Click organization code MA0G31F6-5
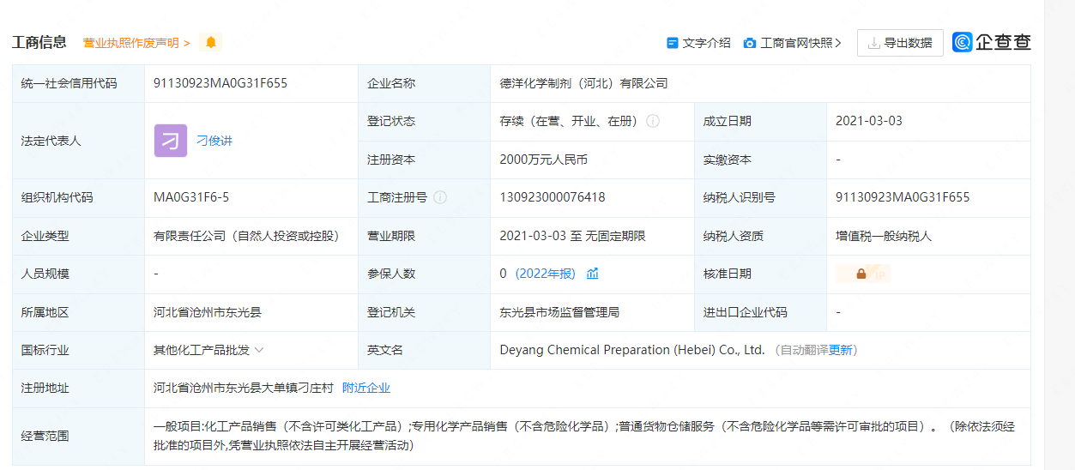Image resolution: width=1075 pixels, height=470 pixels. click(191, 197)
